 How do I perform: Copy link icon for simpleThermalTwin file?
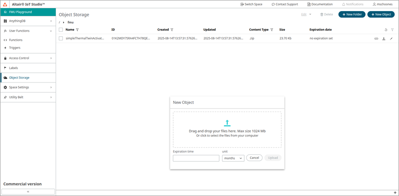[x=376, y=38]
